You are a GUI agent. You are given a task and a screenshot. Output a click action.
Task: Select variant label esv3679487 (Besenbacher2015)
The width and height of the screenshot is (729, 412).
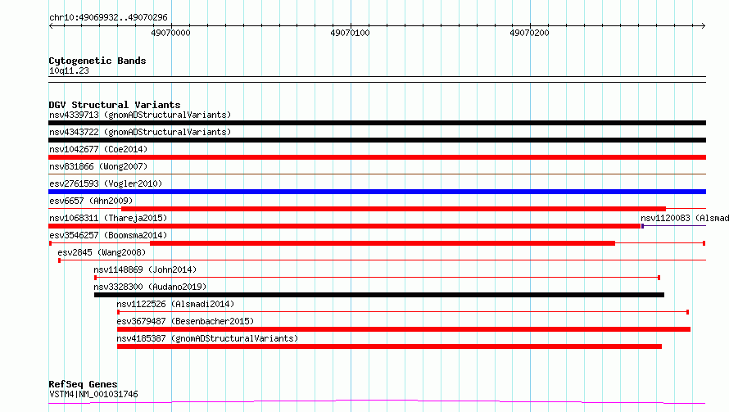(x=185, y=321)
